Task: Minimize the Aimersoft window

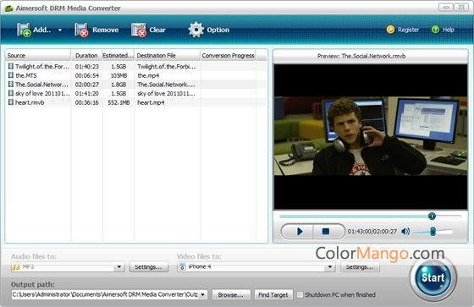Action: click(445, 7)
